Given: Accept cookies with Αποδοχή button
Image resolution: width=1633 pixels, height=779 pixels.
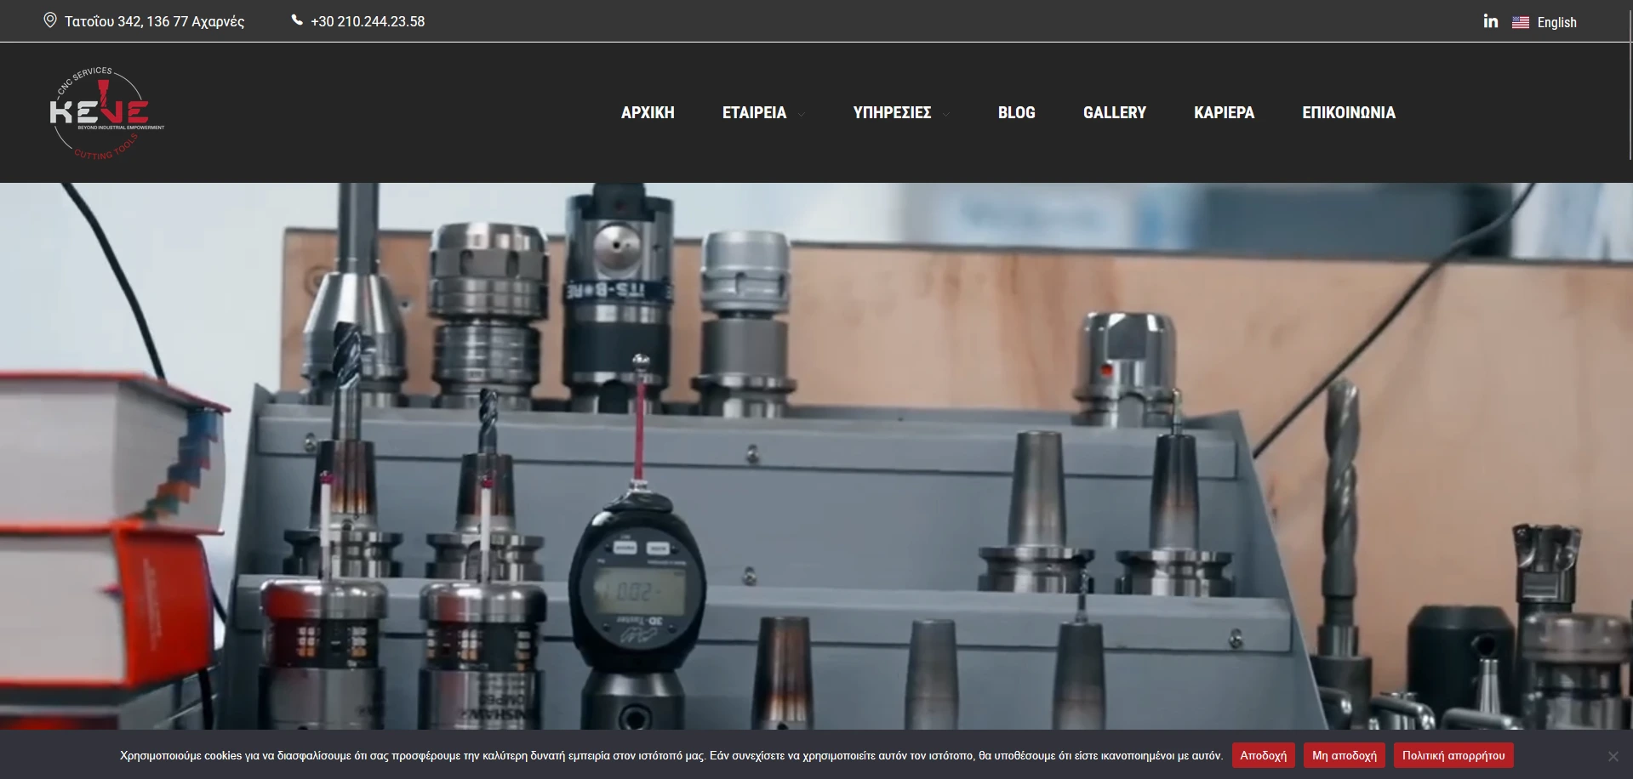Looking at the screenshot, I should [x=1263, y=755].
